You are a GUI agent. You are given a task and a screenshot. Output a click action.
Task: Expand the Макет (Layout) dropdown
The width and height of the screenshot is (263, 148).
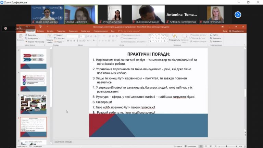click(58, 35)
